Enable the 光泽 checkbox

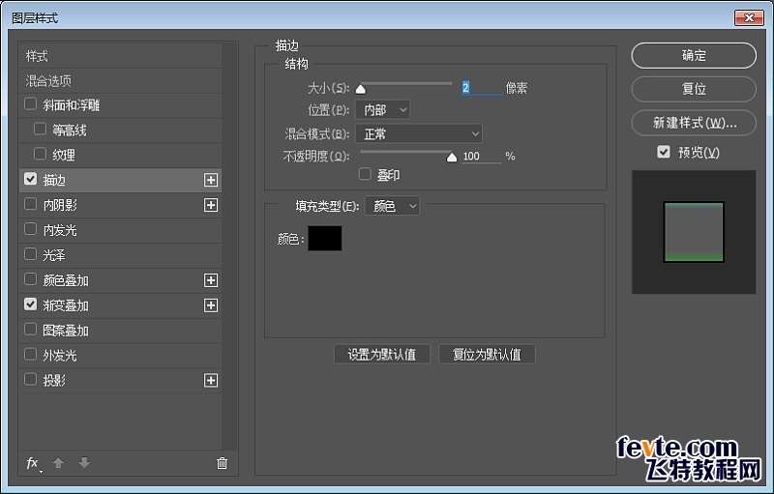click(31, 254)
